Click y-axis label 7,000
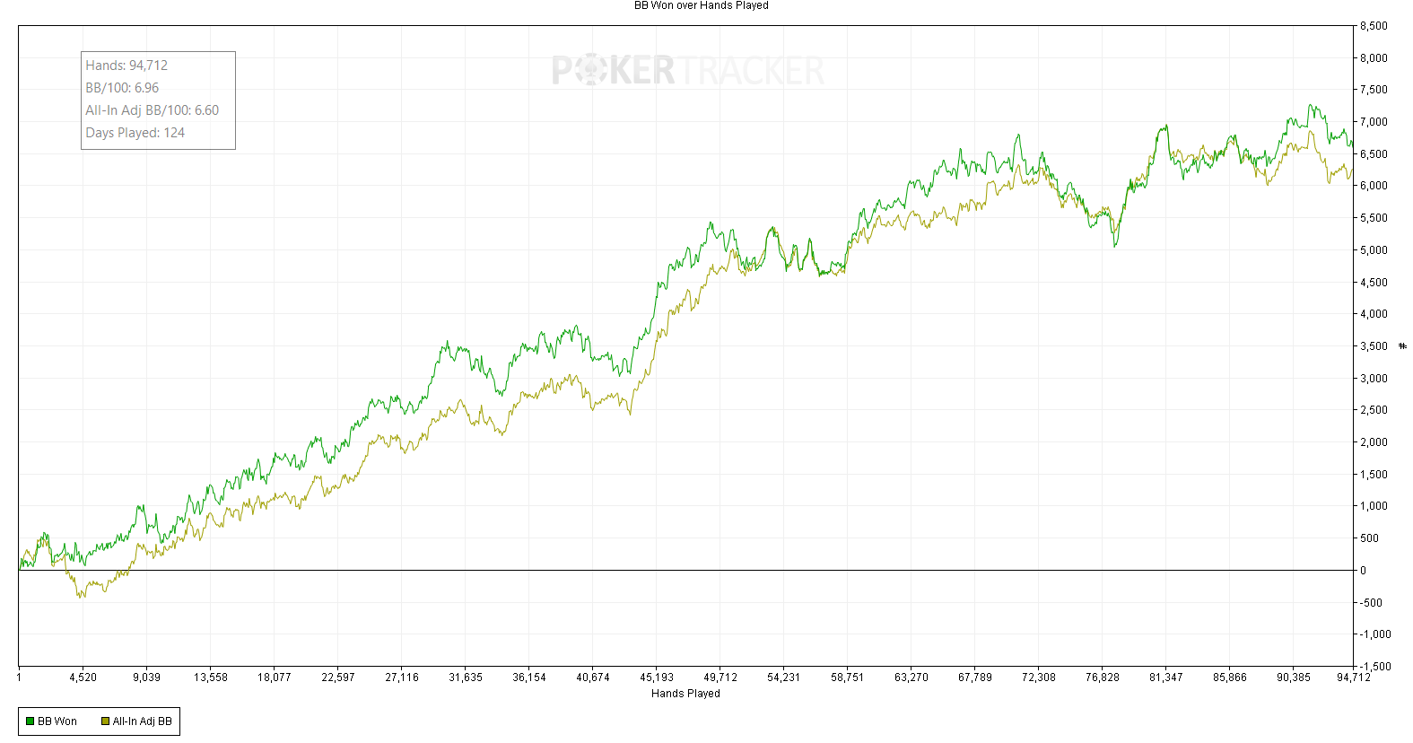This screenshot has height=743, width=1413. coord(1374,122)
